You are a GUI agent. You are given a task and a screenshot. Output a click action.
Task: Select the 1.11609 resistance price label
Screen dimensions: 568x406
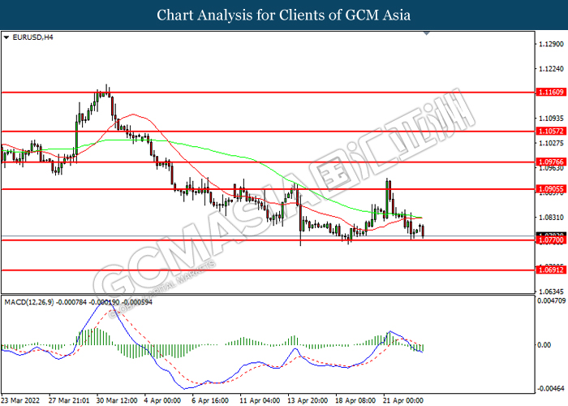[551, 93]
